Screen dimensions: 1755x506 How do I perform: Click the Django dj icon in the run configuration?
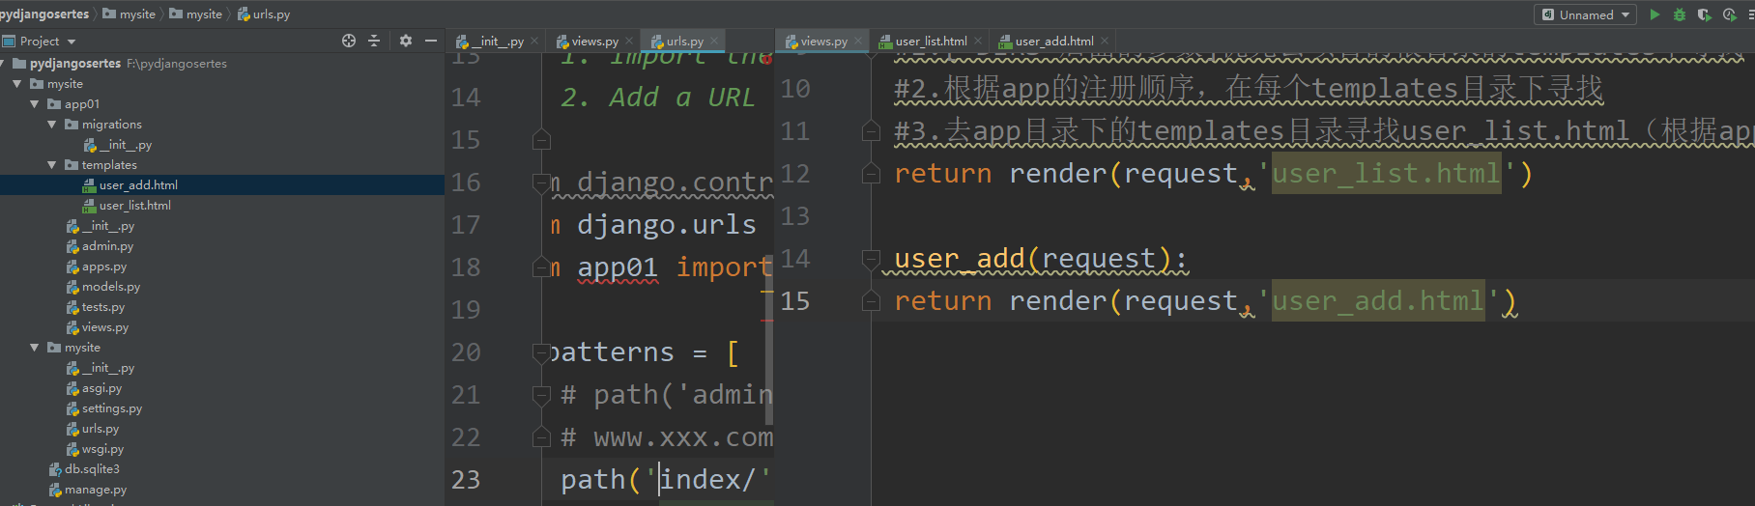(x=1548, y=14)
